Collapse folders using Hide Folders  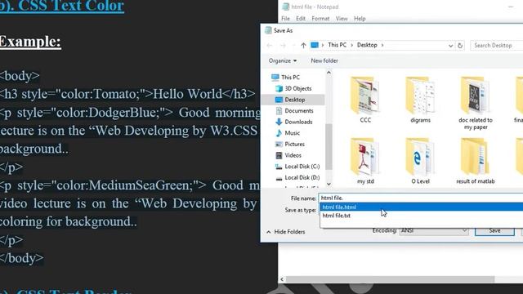click(x=286, y=232)
